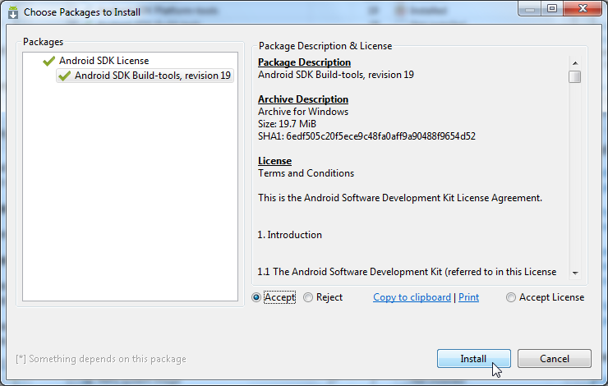Click the green checkmark beside Android SDK License

coord(49,61)
